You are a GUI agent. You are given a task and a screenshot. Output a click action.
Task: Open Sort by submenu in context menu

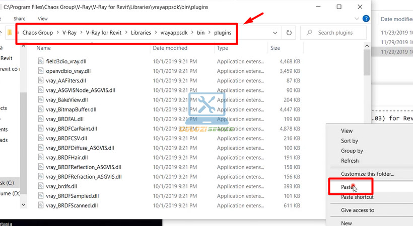(350, 141)
